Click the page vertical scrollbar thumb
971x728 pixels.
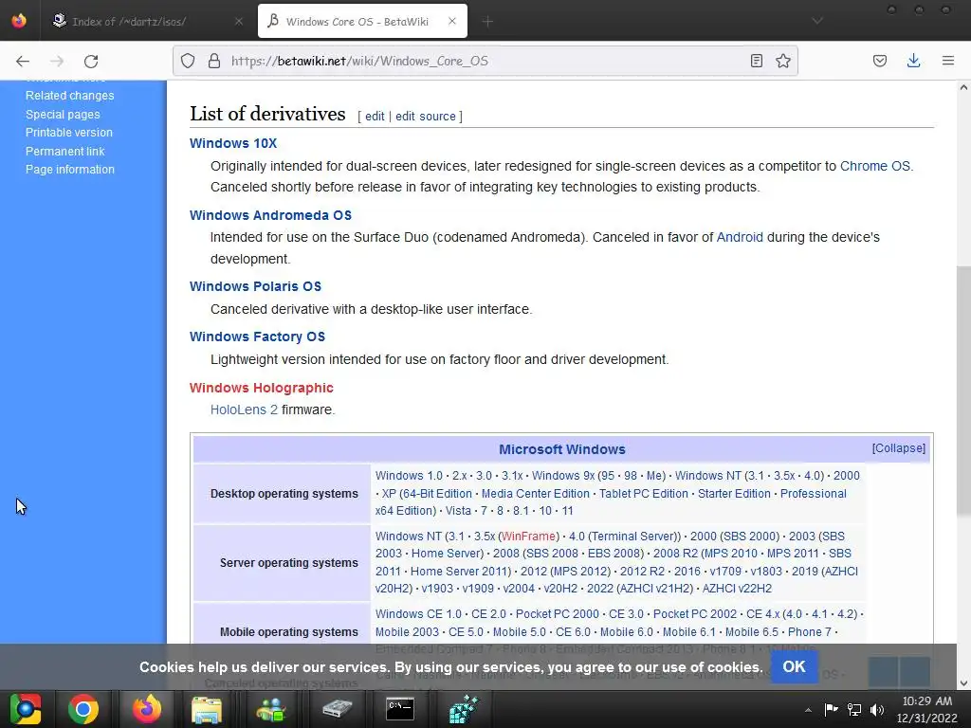pyautogui.click(x=963, y=390)
